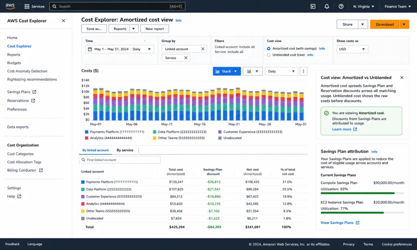Open the Stack chart style dropdown arrow

(x=235, y=71)
